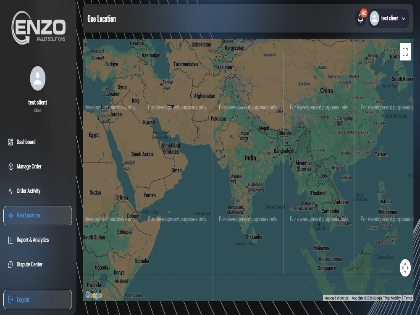Click the Ethiopia map label

[124, 232]
